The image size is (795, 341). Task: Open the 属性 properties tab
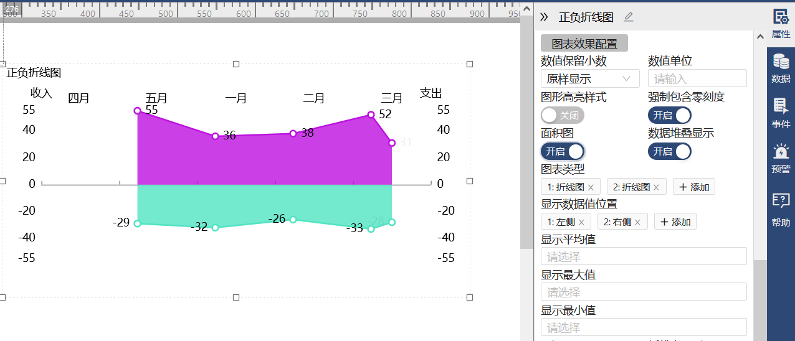[781, 24]
